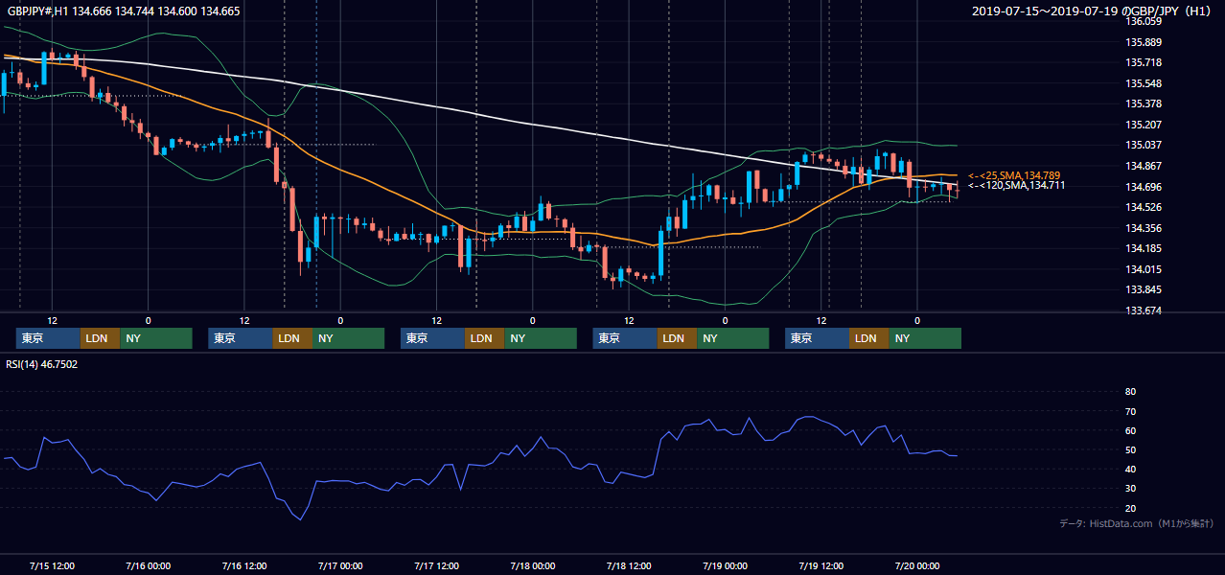This screenshot has width=1225, height=575.
Task: Click the 7/19 00:00 time axis label
Action: click(726, 565)
